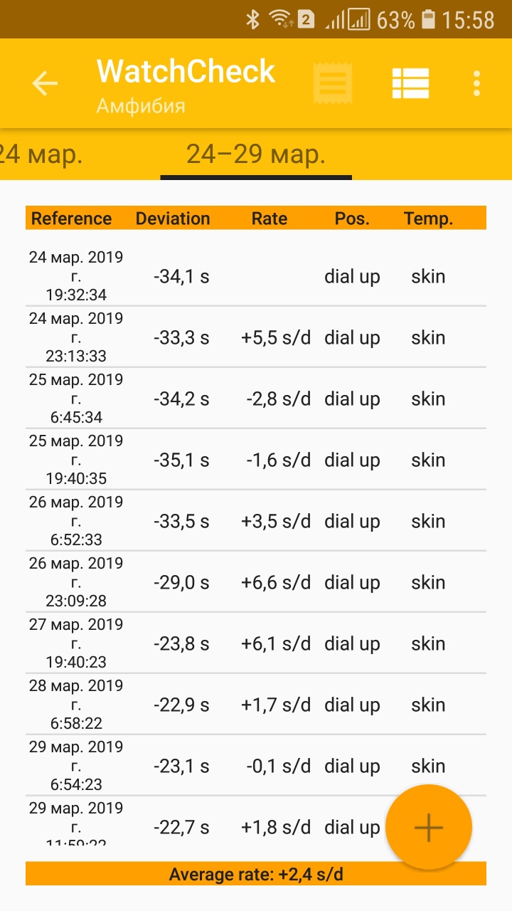This screenshot has width=512, height=911.
Task: Tap the list view icon
Action: pos(410,84)
